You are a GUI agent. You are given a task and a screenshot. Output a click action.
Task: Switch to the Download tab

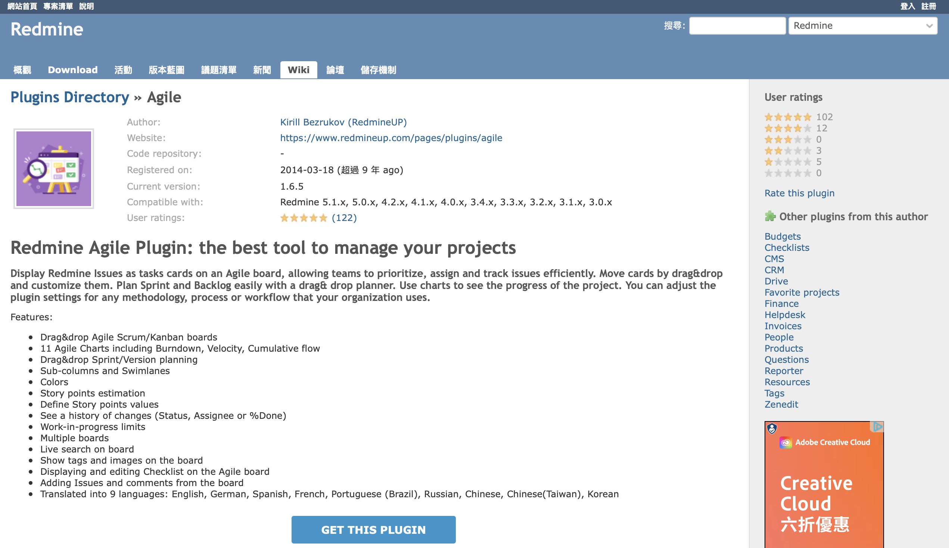[x=73, y=70]
